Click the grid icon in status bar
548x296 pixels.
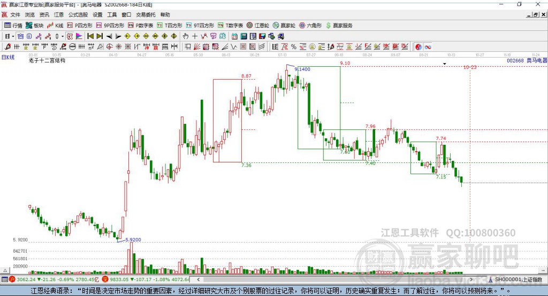tap(4, 279)
